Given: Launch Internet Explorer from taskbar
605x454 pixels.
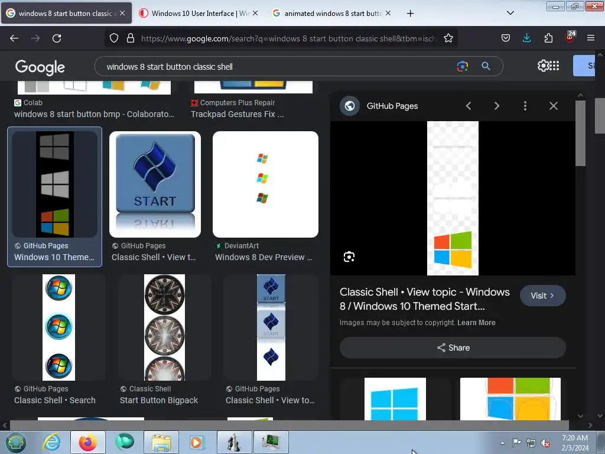Looking at the screenshot, I should (x=52, y=442).
